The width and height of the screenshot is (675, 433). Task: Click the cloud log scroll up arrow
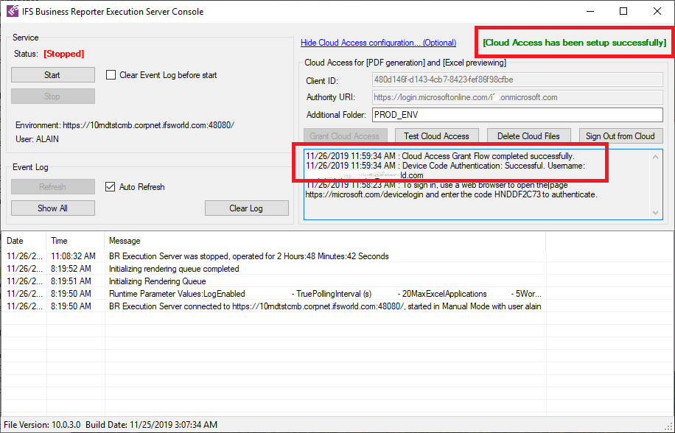[655, 157]
